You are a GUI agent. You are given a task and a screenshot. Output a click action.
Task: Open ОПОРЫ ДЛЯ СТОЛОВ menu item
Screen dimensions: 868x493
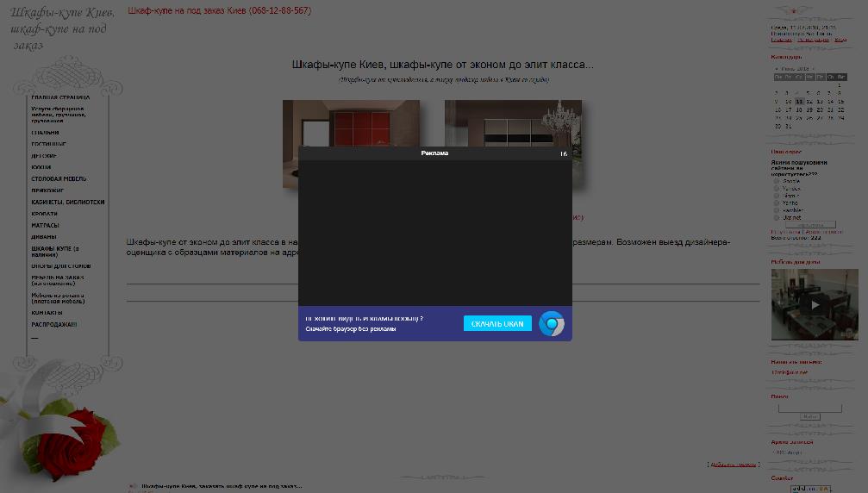coord(61,266)
